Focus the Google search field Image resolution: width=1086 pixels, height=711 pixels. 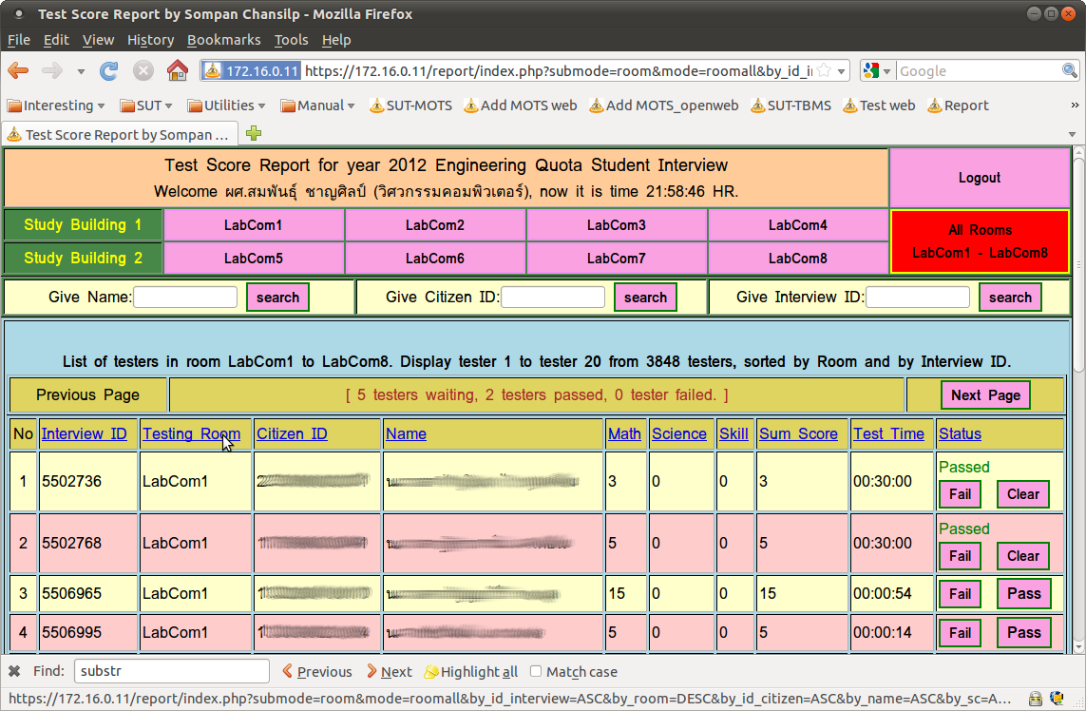tap(979, 70)
